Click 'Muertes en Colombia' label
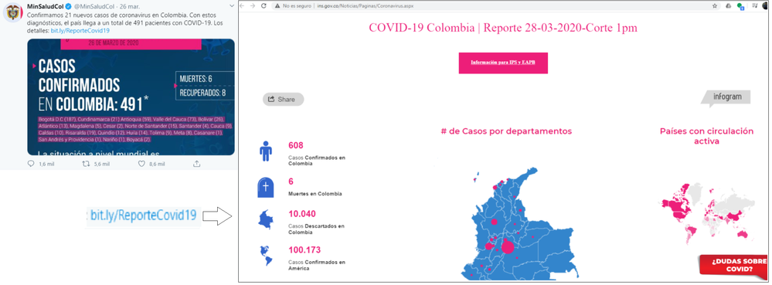Image resolution: width=772 pixels, height=285 pixels. [x=315, y=193]
